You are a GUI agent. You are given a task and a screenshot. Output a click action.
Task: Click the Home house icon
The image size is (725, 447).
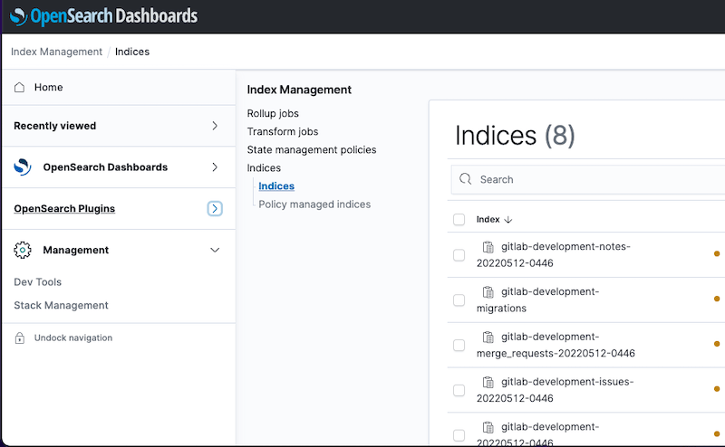click(20, 87)
